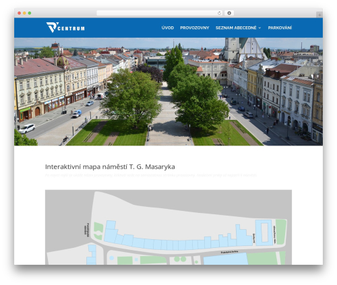The width and height of the screenshot is (337, 285).
Task: Expand the SEZNAM ABECEDNĚ dropdown chevron
Action: click(259, 28)
